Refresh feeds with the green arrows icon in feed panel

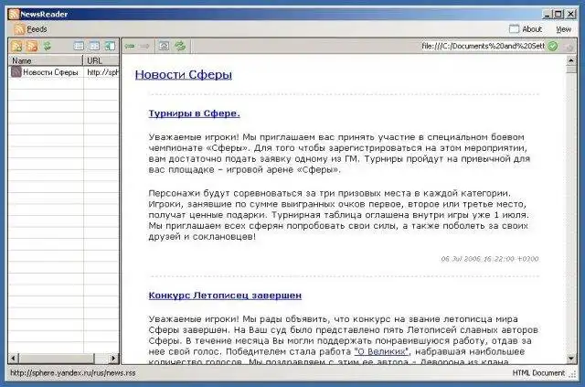tap(47, 46)
